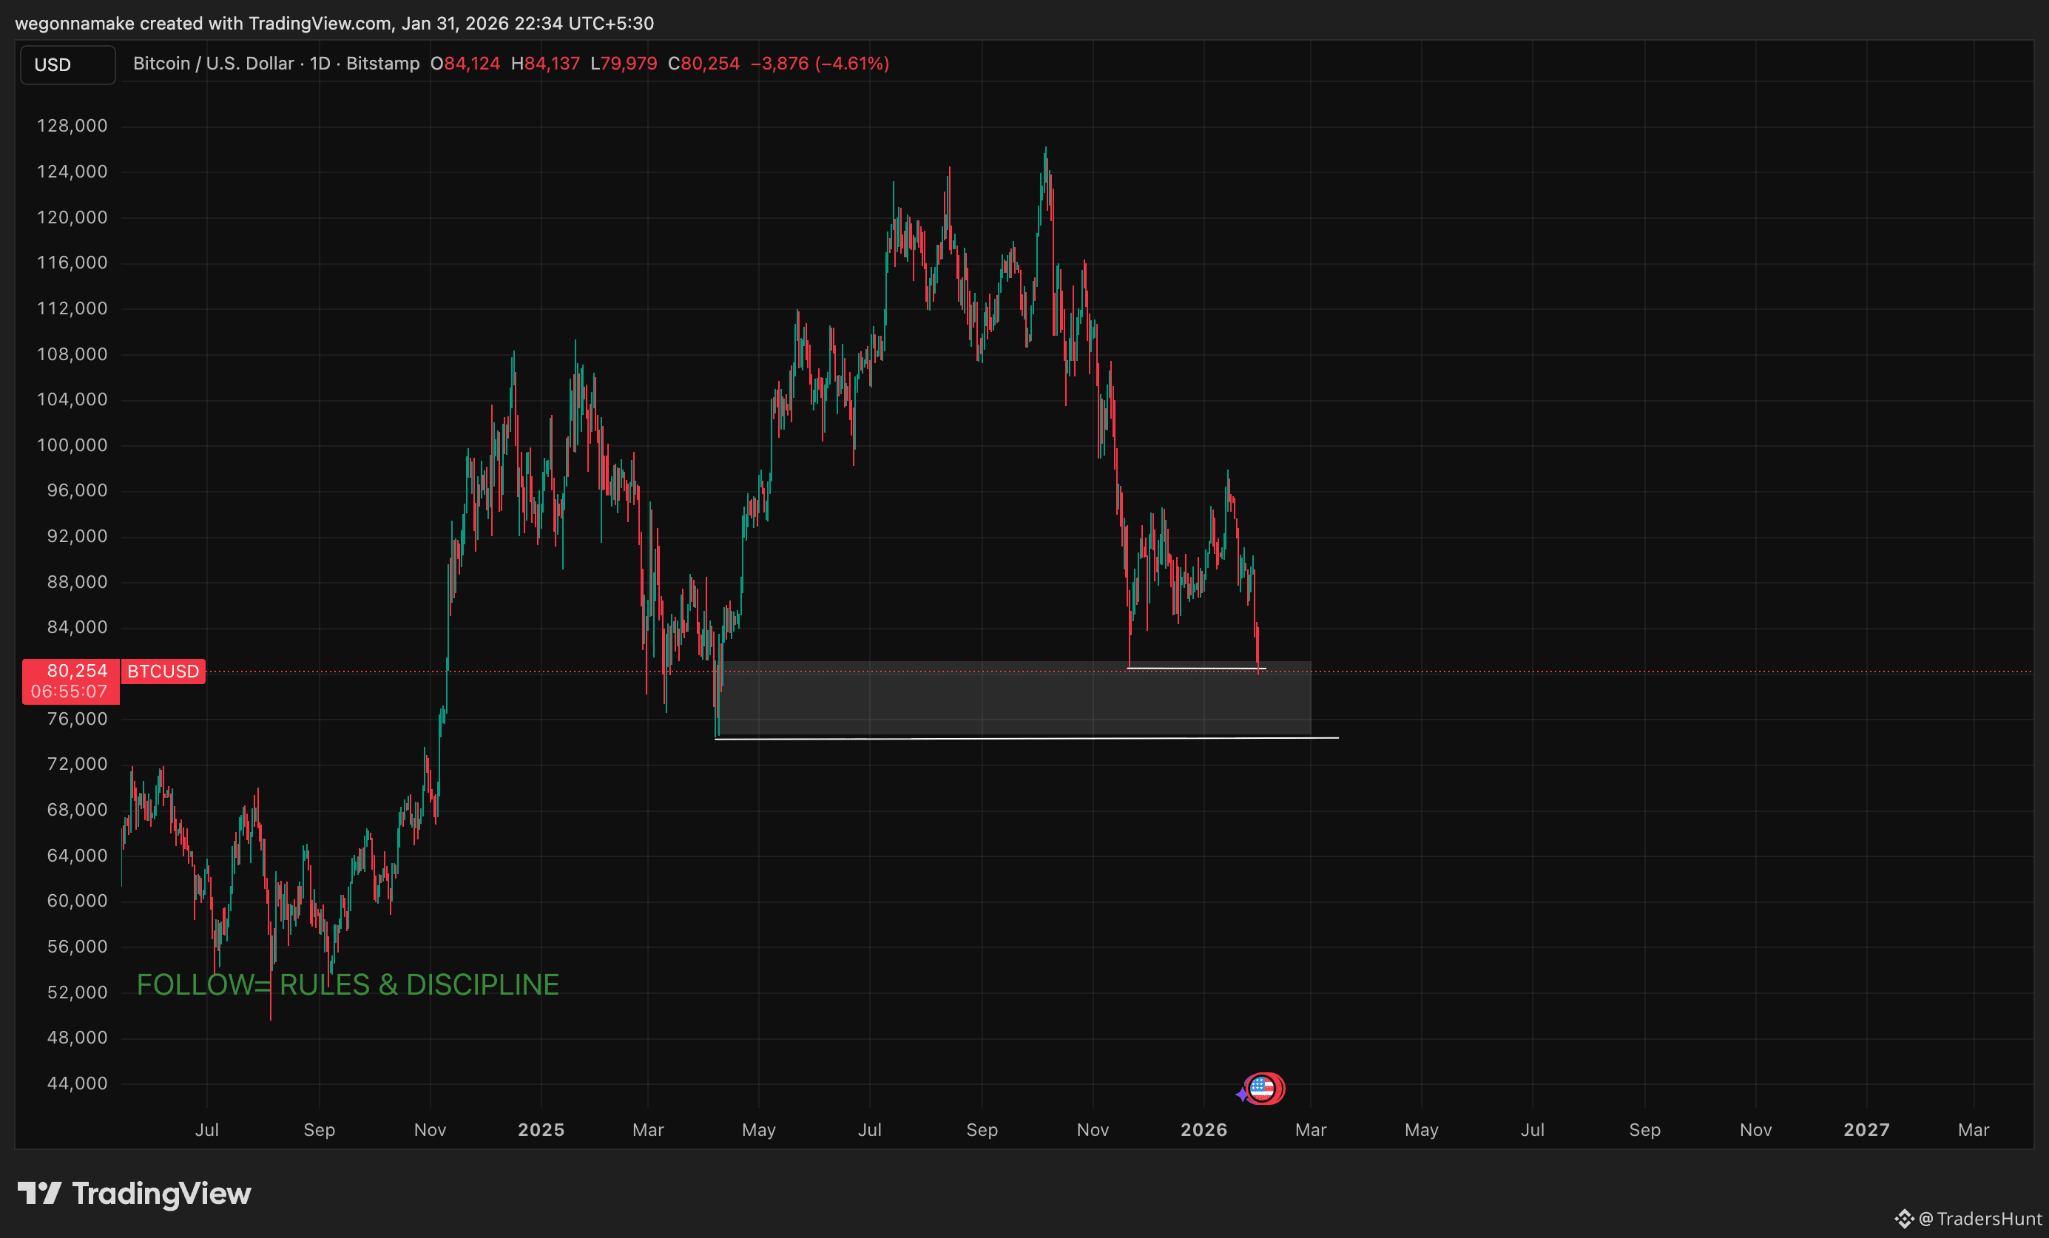2049x1238 pixels.
Task: Click the snapshot caption mentioning wegonnamake
Action: tap(334, 23)
